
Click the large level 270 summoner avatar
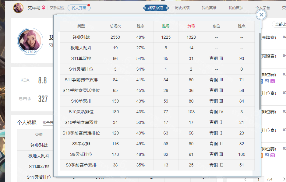coord(30,40)
